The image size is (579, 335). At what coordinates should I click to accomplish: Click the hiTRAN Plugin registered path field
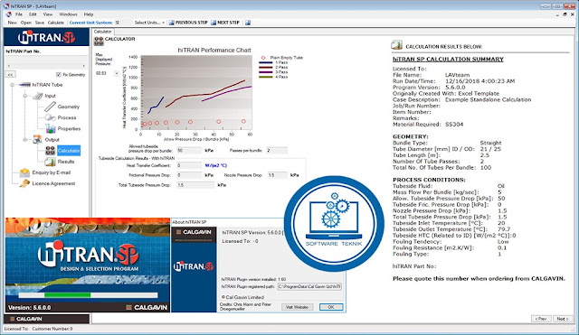pos(309,286)
